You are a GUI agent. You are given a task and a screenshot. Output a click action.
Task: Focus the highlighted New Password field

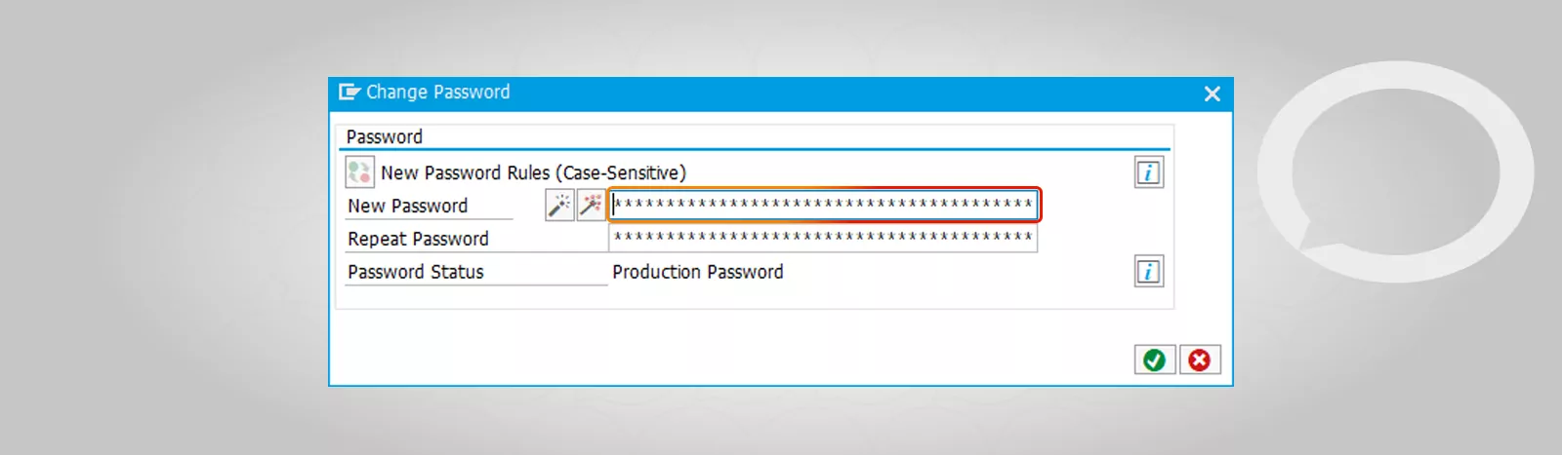point(824,205)
